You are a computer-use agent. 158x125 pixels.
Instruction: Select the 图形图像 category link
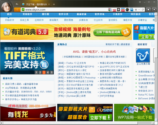tap(69, 20)
